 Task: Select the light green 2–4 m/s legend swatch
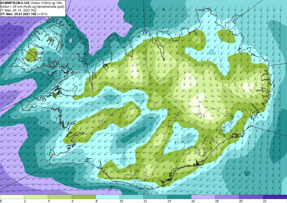click(36, 197)
